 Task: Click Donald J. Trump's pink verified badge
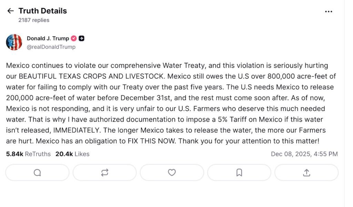74,39
